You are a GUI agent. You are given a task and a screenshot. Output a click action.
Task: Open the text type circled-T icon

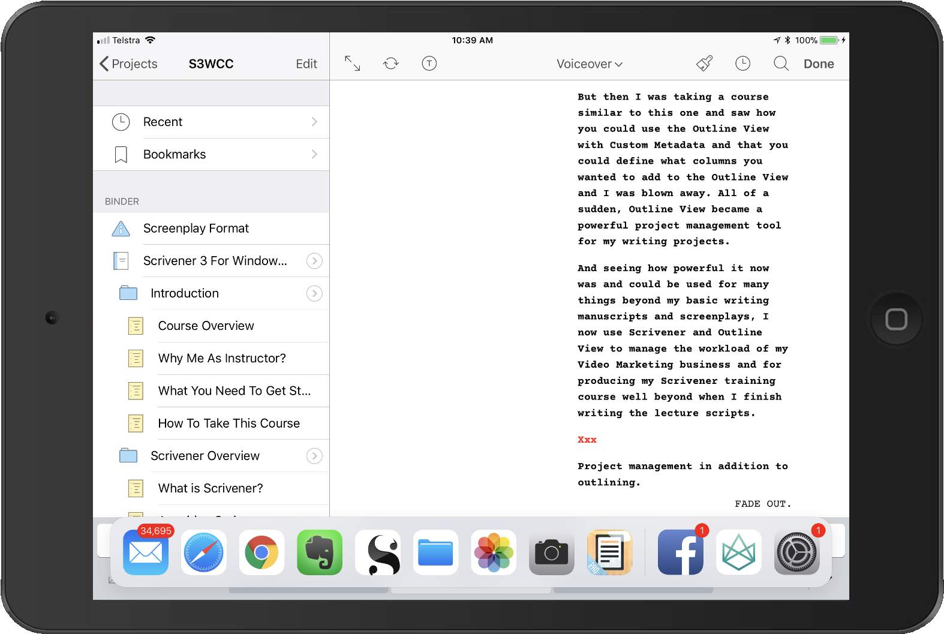[429, 64]
